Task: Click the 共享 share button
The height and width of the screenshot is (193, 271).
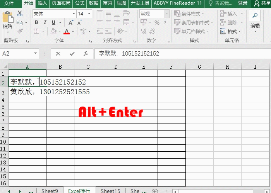Action: pos(262,3)
